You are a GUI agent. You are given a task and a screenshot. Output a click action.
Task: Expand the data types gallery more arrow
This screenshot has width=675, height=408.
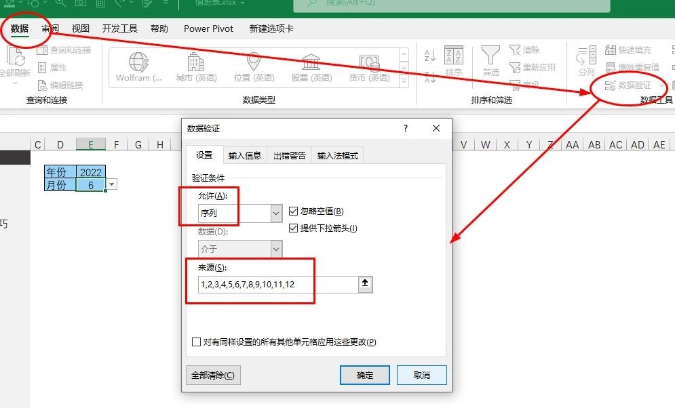[x=404, y=80]
